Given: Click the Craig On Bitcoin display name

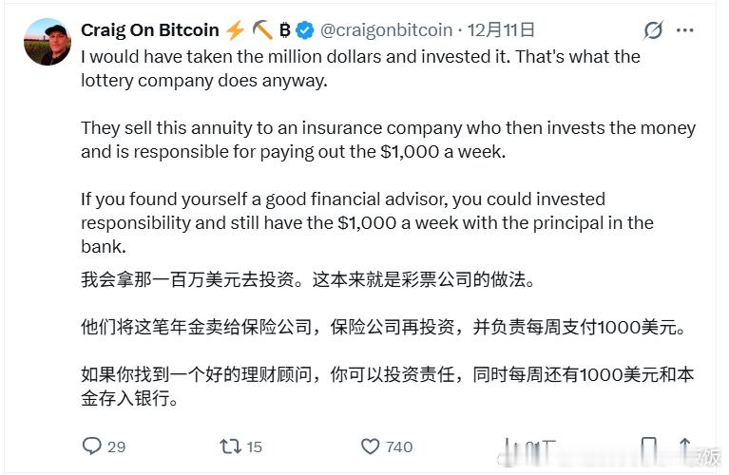Looking at the screenshot, I should [150, 30].
